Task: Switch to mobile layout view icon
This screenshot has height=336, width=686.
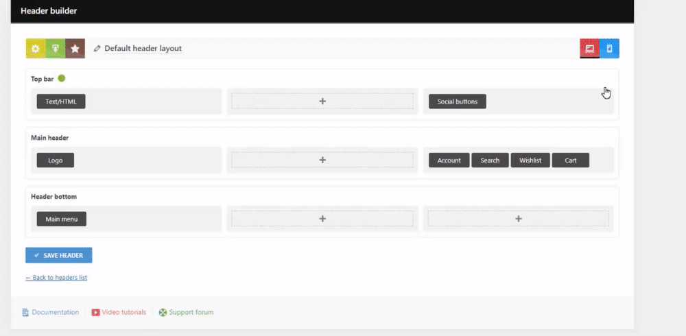Action: (609, 49)
